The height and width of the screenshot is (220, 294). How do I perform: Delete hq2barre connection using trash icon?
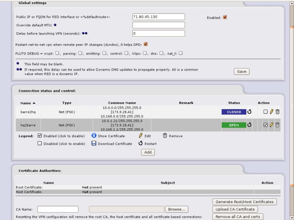pyautogui.click(x=277, y=125)
